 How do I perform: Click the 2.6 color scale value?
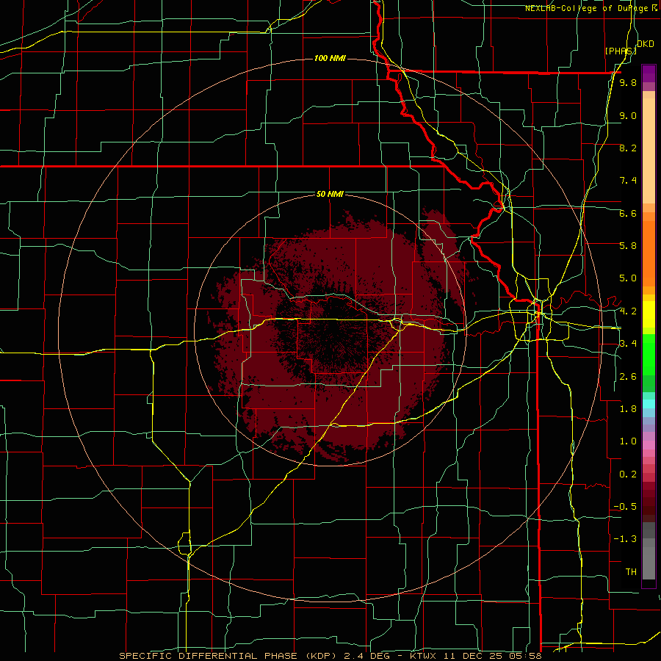[628, 377]
